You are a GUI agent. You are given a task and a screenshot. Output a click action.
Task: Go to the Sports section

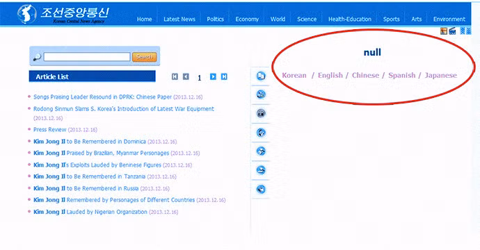[391, 19]
